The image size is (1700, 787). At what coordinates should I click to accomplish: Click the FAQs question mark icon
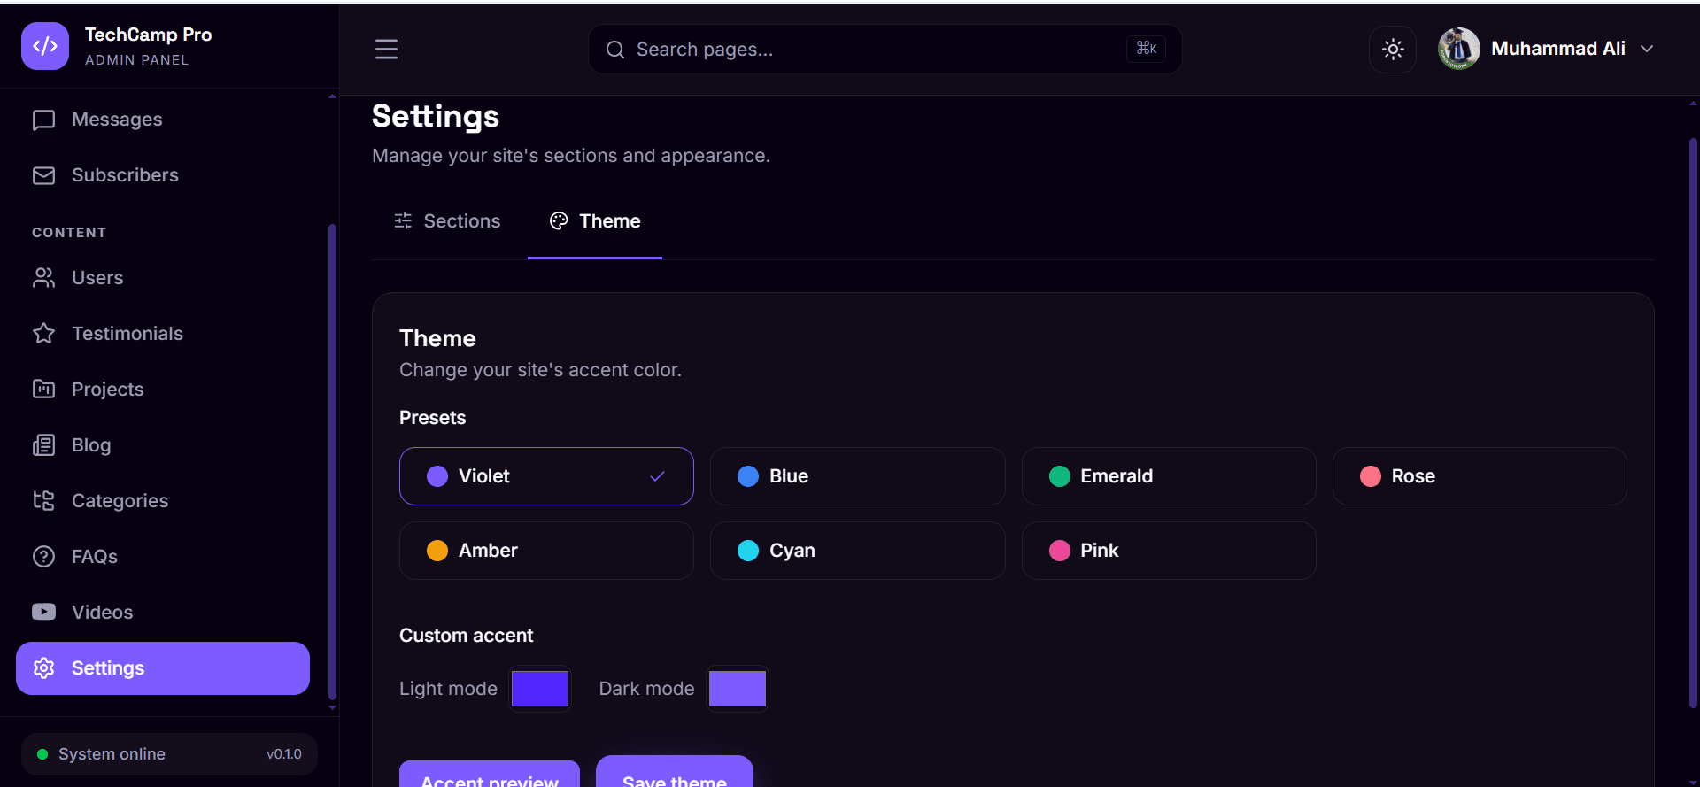point(43,557)
